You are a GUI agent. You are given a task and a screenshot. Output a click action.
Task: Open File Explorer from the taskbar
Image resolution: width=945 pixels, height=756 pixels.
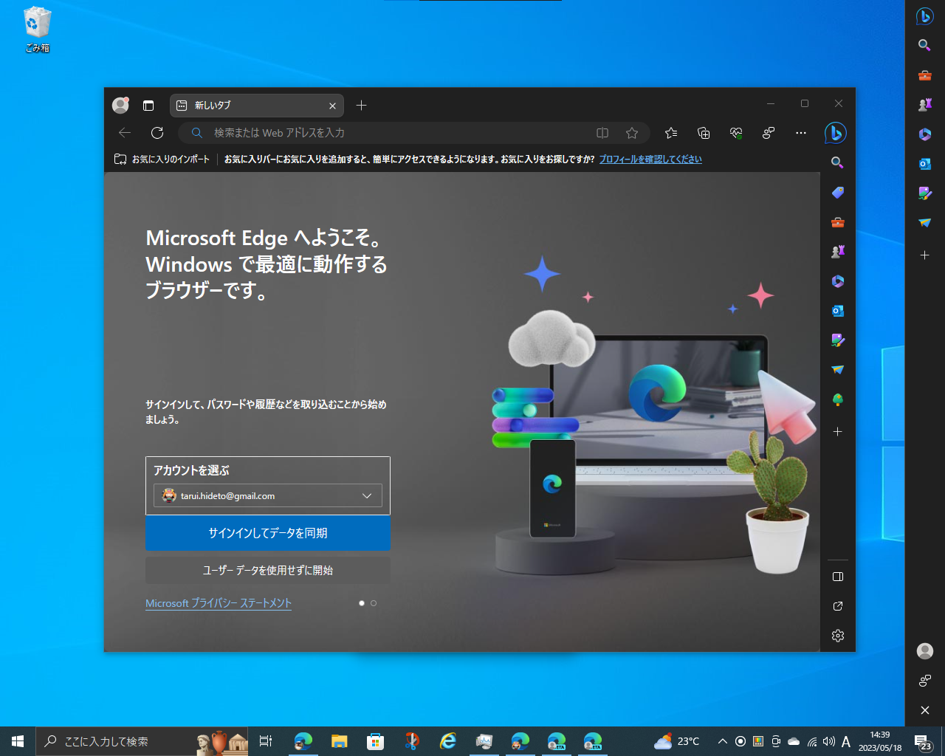click(339, 741)
